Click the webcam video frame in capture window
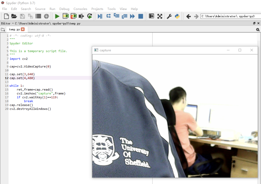The width and height of the screenshot is (261, 184). click(x=175, y=116)
